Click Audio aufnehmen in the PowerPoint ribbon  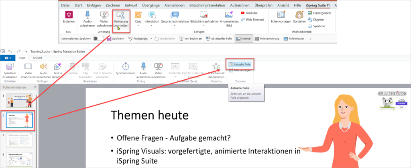[x=87, y=19]
